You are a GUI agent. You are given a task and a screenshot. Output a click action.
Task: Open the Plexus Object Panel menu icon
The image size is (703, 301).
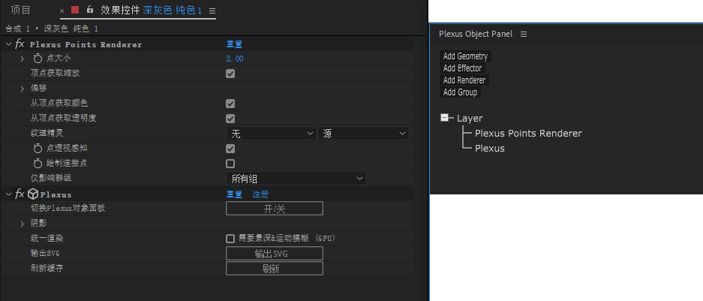(x=523, y=34)
